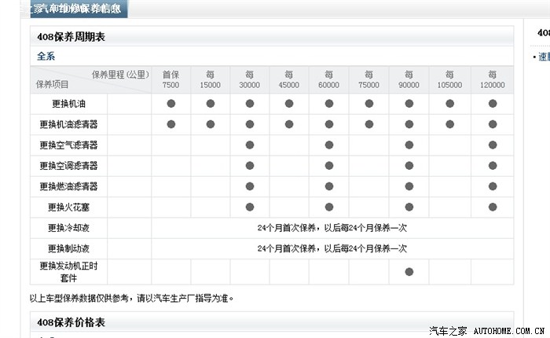
Task: Click the 更换机油滤清器 dot under 30000
Action: coord(250,124)
